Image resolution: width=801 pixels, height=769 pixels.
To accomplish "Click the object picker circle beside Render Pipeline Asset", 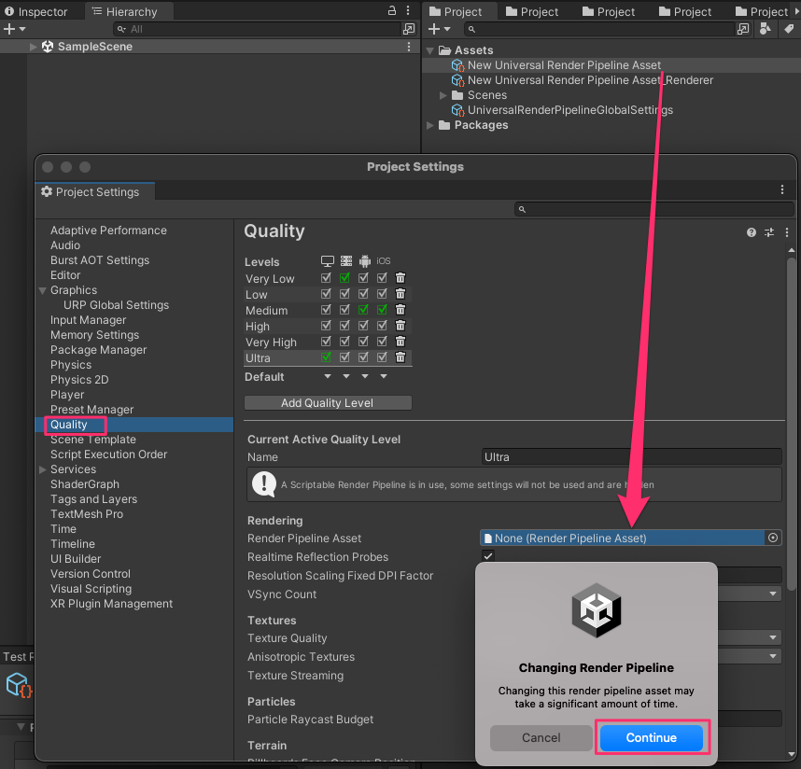I will 772,537.
